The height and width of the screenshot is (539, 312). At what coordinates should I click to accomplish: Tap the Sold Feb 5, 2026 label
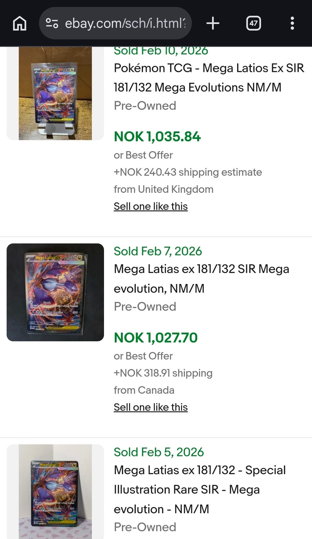pos(159,452)
